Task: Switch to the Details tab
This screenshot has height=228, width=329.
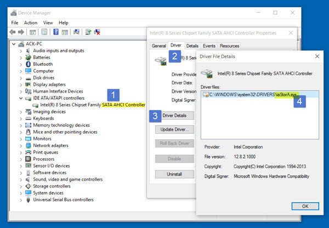Action: click(x=192, y=46)
